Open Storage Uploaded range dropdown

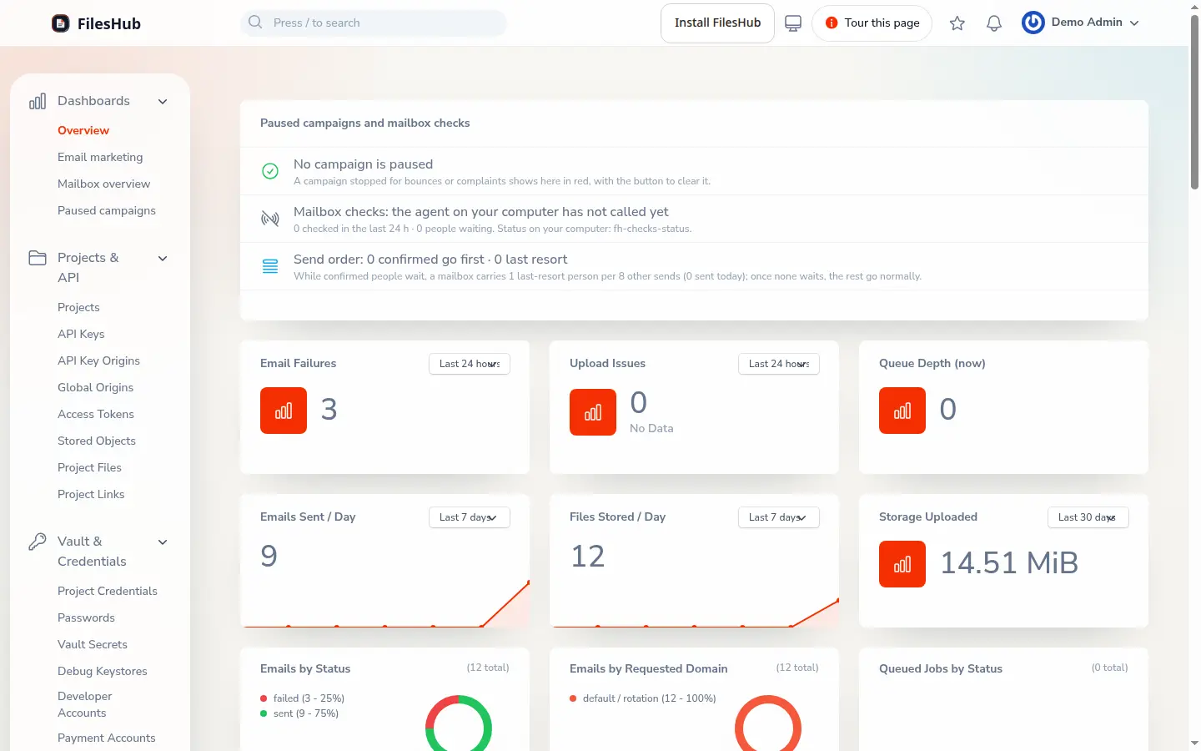[1088, 517]
